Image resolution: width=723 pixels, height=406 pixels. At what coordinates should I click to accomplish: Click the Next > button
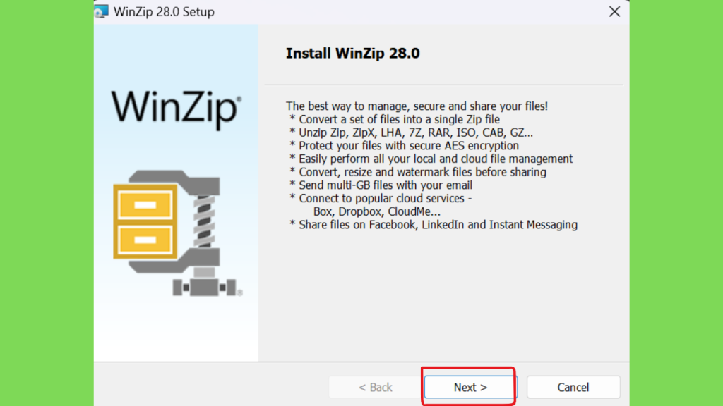(470, 387)
